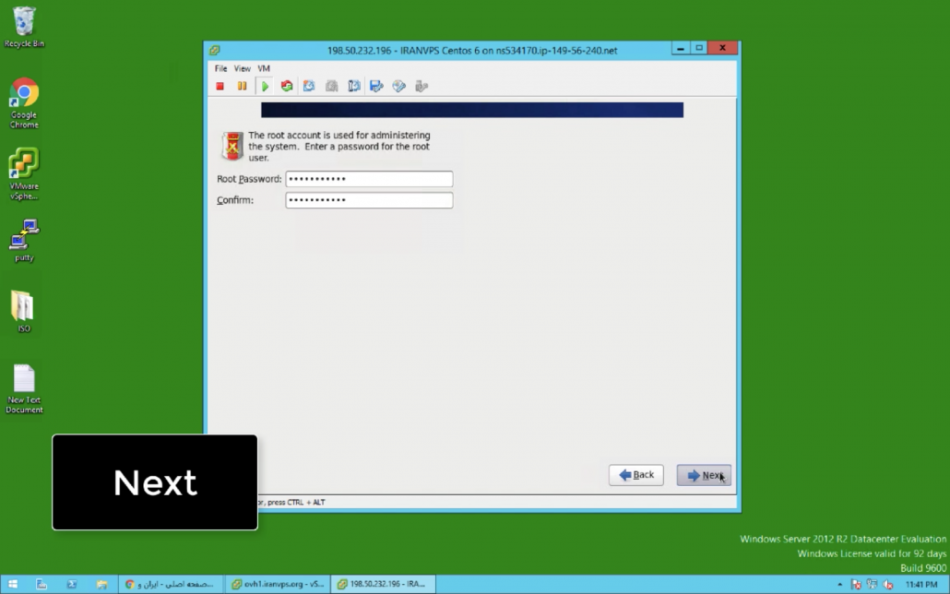The width and height of the screenshot is (950, 594).
Task: Open Snapshot Manager icon in toolbar
Action: 354,87
